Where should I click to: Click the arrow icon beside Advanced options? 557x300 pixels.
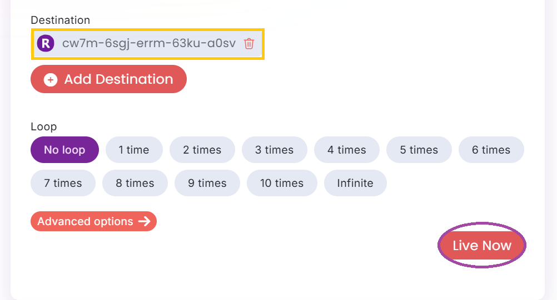(x=145, y=222)
